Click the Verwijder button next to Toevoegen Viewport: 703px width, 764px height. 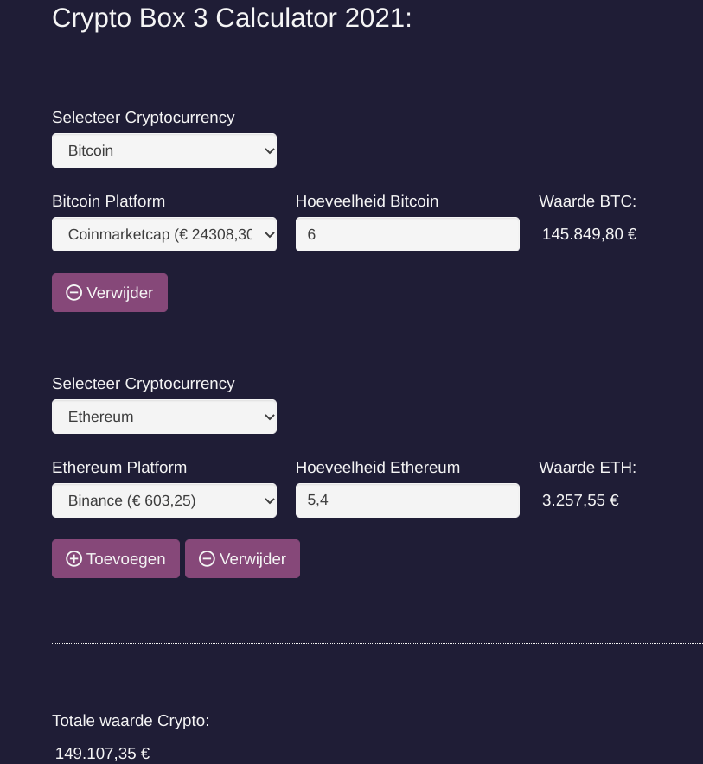[x=242, y=558]
